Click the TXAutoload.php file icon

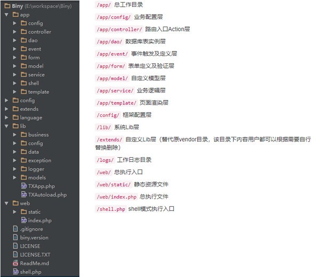click(23, 194)
